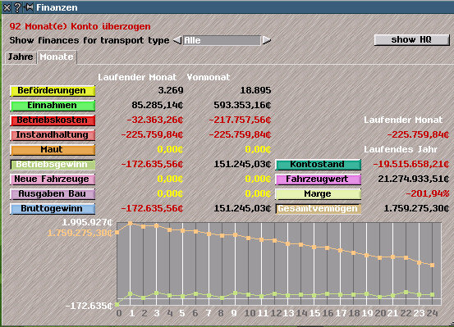Toggle the yellow Beförderungen graph line
This screenshot has width=454, height=327.
coord(53,90)
